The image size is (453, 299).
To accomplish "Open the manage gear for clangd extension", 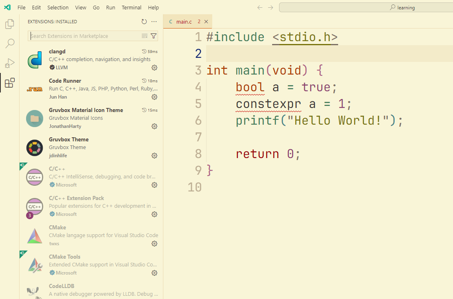I will [x=154, y=68].
